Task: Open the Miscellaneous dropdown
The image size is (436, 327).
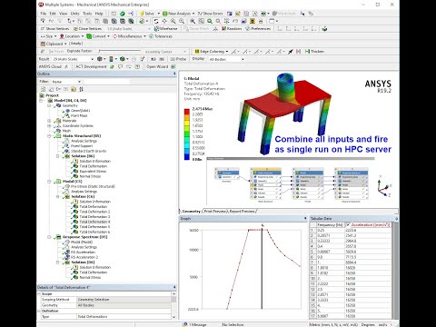Action: (x=144, y=36)
